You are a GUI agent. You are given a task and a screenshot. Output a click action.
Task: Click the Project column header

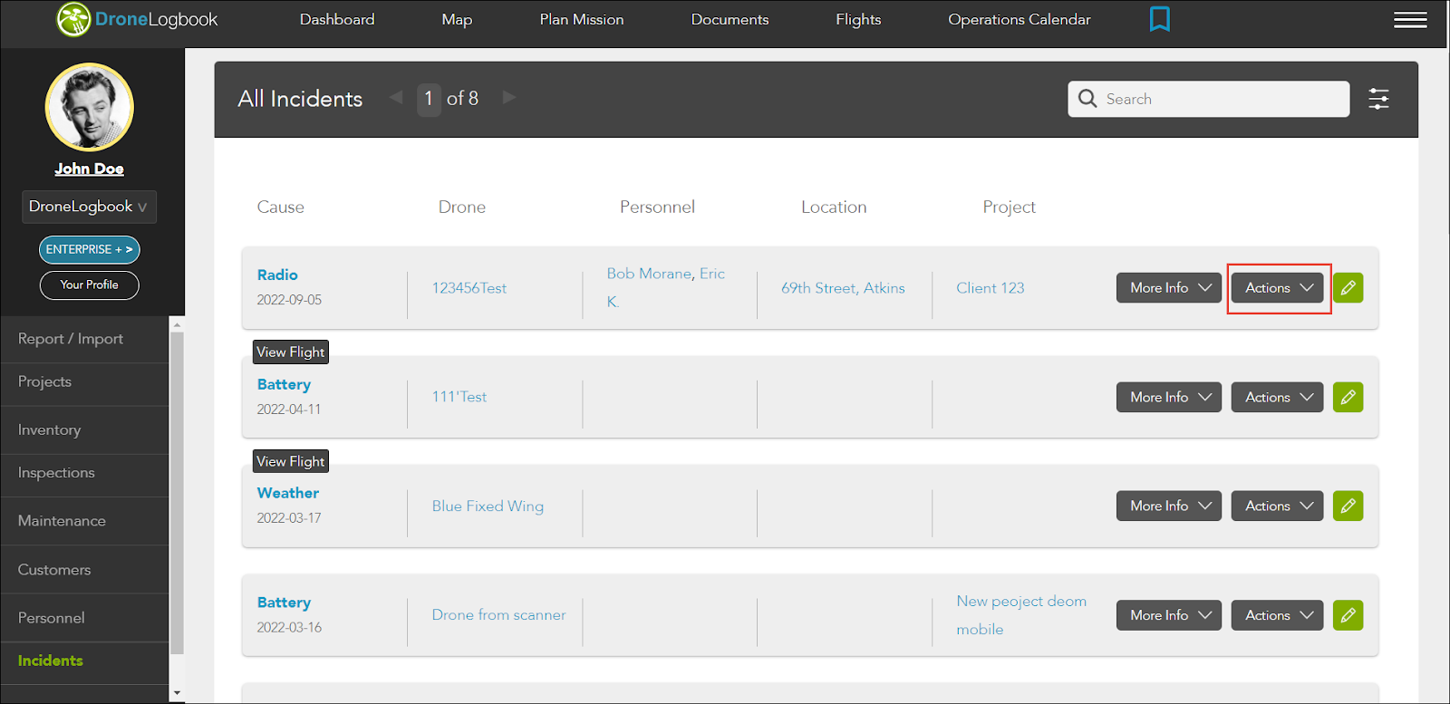pos(1010,207)
